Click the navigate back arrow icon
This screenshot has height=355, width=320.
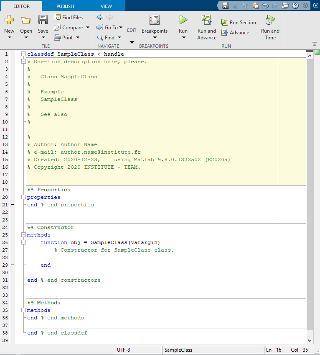click(100, 17)
